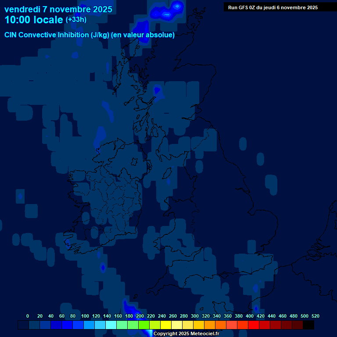Click the legend value '520'
Image resolution: width=337 pixels, height=337 pixels.
315,316
